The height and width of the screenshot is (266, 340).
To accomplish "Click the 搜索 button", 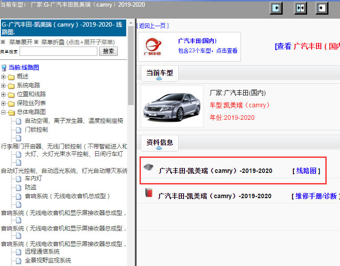I will (x=108, y=51).
